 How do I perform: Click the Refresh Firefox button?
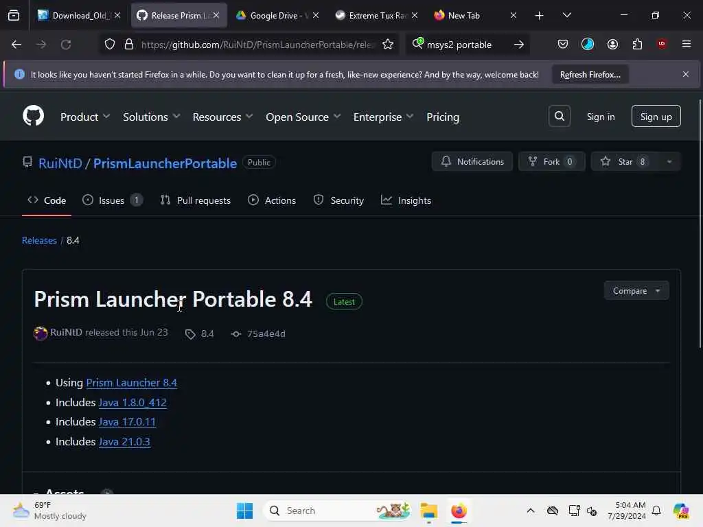tap(590, 74)
